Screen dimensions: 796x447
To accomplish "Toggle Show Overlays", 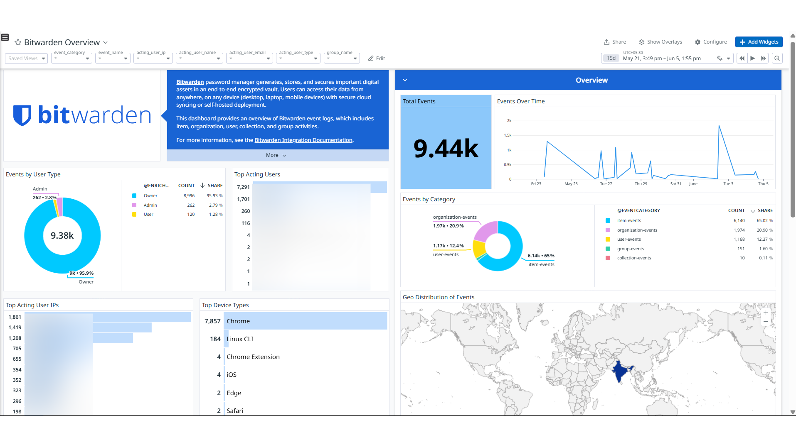I will click(660, 42).
